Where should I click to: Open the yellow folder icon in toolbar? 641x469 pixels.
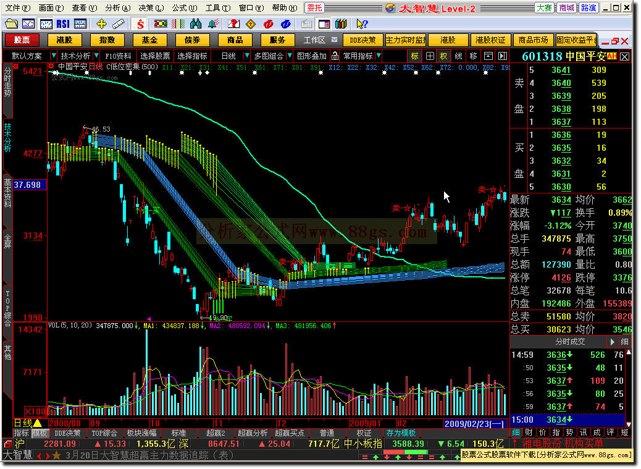pos(11,24)
